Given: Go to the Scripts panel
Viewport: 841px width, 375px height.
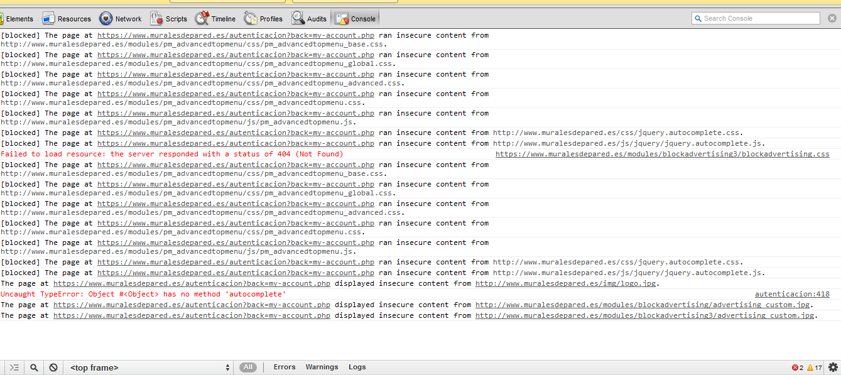Looking at the screenshot, I should pyautogui.click(x=169, y=19).
